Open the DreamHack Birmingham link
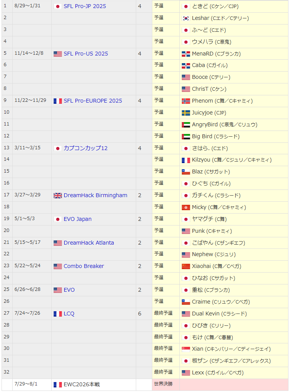Image resolution: width=290 pixels, height=392 pixels. pos(95,195)
